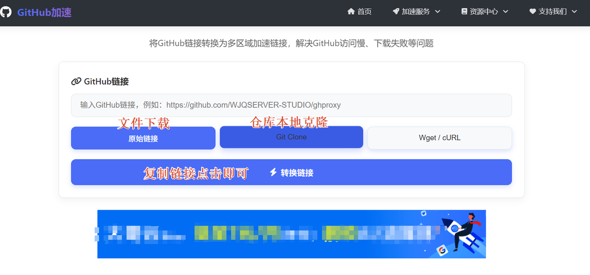
Task: Click the heart icon beside 支持我们
Action: click(533, 11)
